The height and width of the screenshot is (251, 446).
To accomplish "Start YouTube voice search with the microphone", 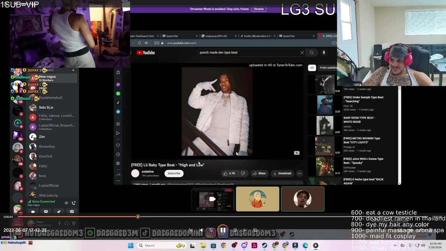I will tap(324, 53).
